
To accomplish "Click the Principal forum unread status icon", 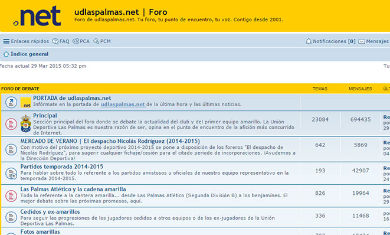I will tap(11, 124).
